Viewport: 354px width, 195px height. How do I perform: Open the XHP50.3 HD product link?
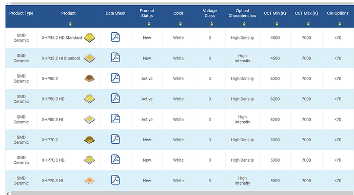pos(53,99)
